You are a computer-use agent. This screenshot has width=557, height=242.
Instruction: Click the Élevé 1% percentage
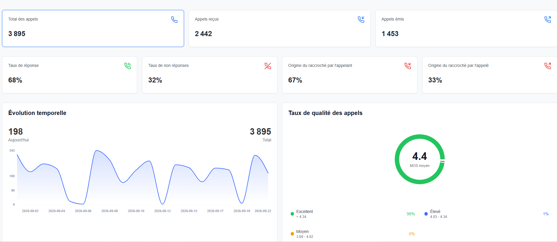pos(546,214)
